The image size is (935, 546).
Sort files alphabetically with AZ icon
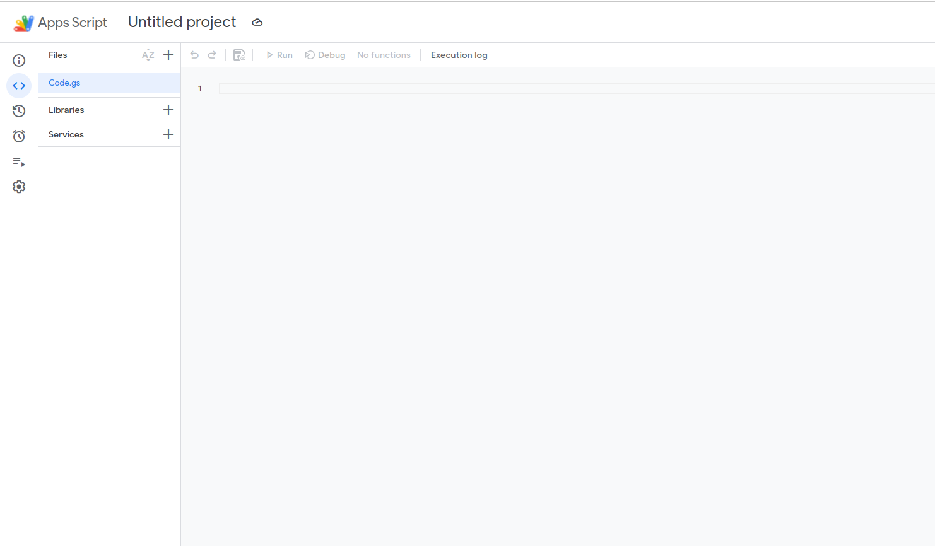(148, 55)
